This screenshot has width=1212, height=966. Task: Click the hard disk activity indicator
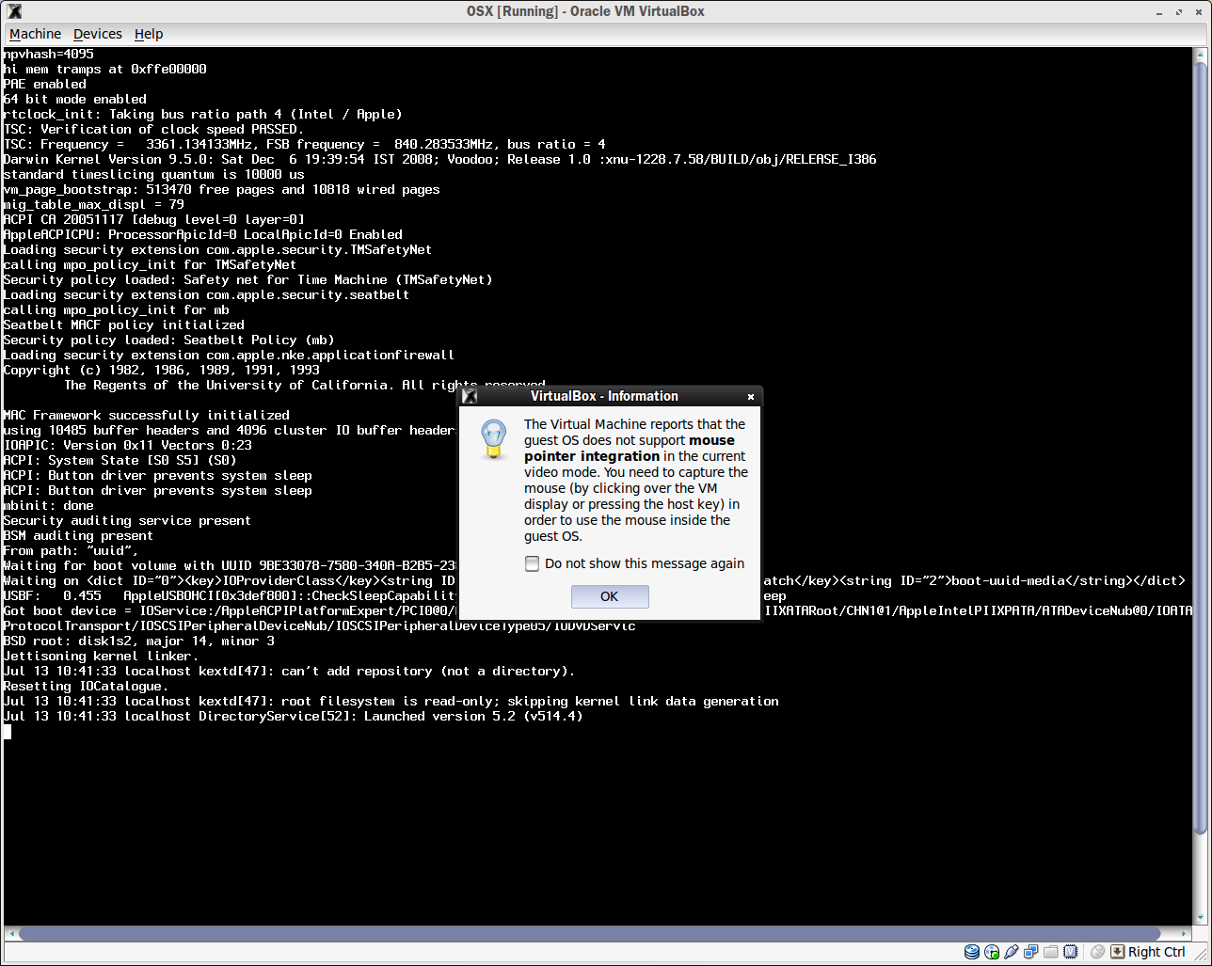click(972, 952)
